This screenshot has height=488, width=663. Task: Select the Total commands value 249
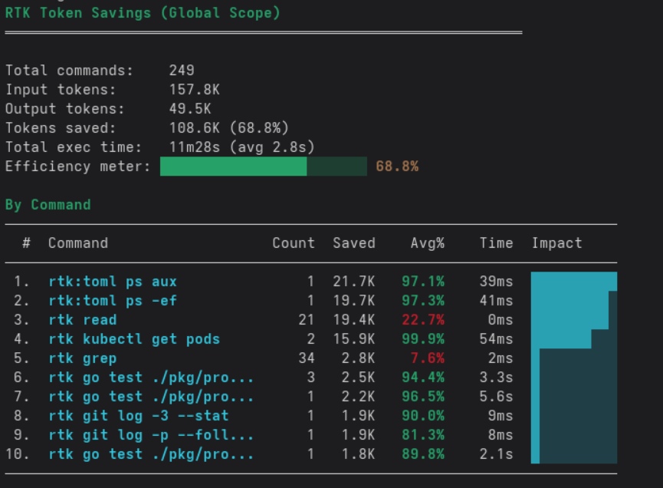pos(182,70)
